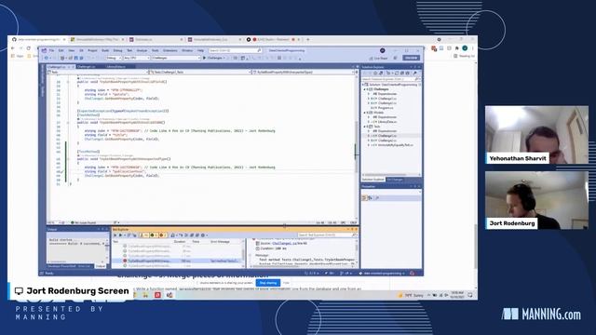The width and height of the screenshot is (596, 335).
Task: Open the Debug configuration dropdown
Action: [x=114, y=58]
